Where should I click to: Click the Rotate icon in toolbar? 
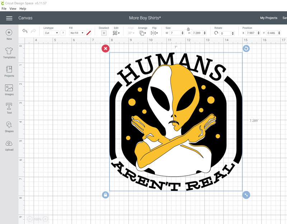click(x=216, y=33)
